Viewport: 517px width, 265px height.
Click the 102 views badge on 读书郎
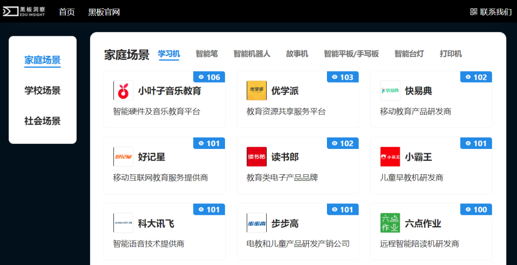tap(343, 143)
